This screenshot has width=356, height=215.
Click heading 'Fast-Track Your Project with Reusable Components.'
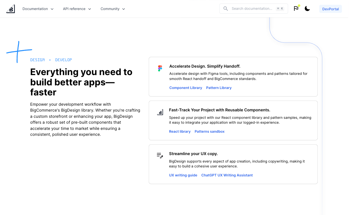(220, 110)
